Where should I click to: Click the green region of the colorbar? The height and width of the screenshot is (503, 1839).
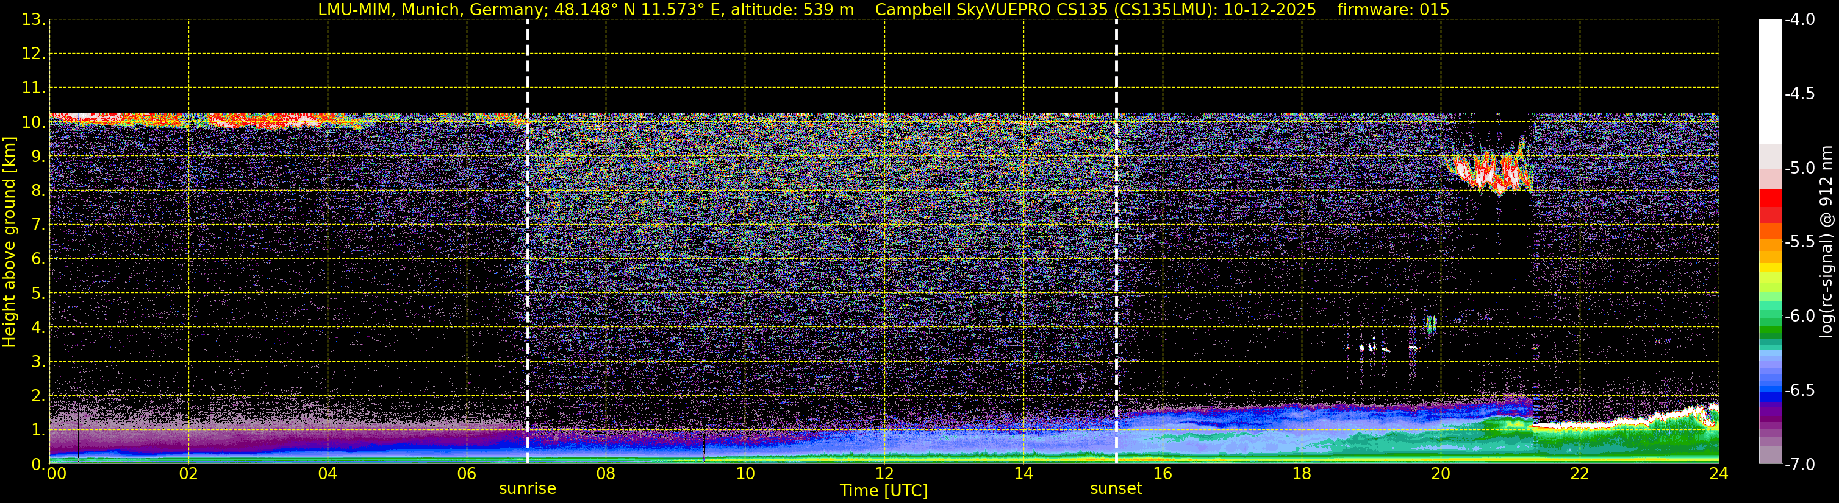tap(1771, 320)
